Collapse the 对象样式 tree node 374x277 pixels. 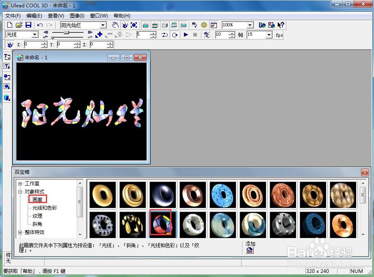pos(20,192)
